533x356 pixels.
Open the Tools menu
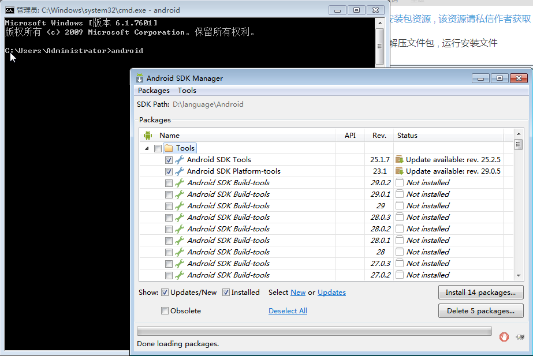187,91
